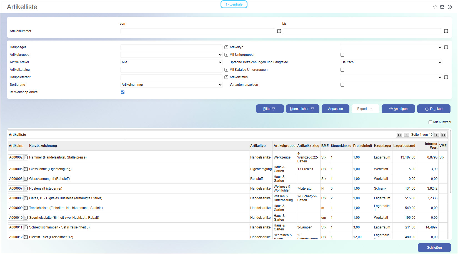Expand the Sortierung dropdown

click(x=171, y=85)
